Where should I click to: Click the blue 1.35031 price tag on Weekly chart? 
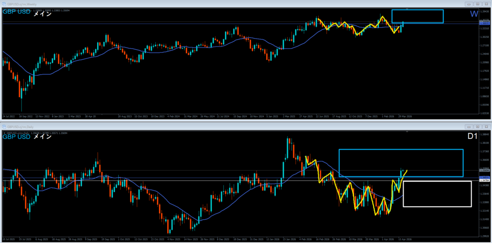click(484, 23)
